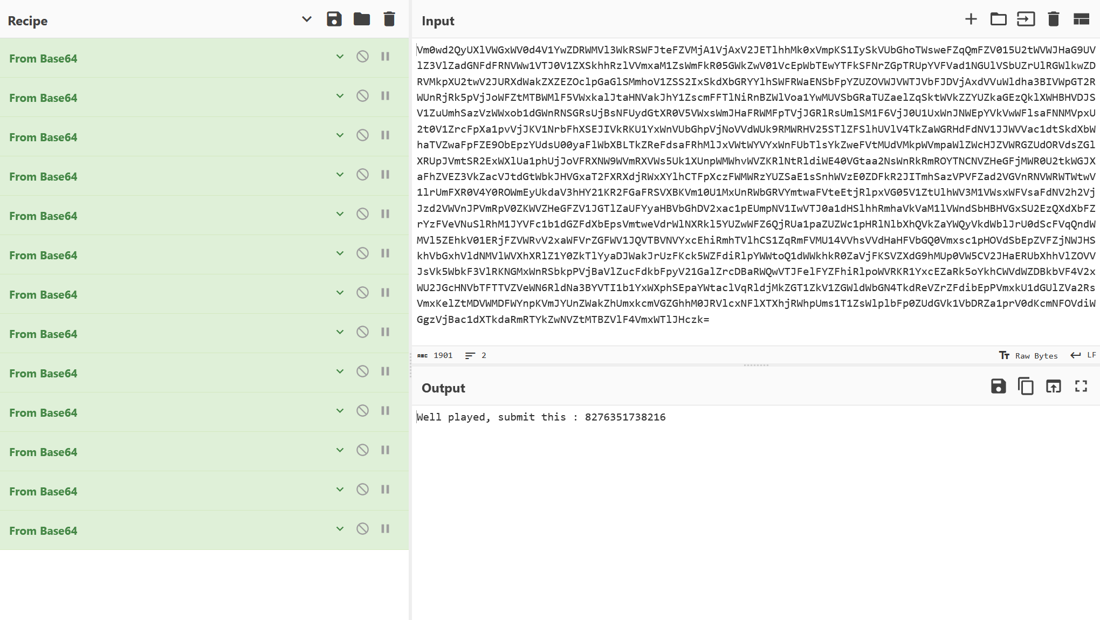
Task: Set a breakpoint on the second From Base64
Action: coord(385,95)
